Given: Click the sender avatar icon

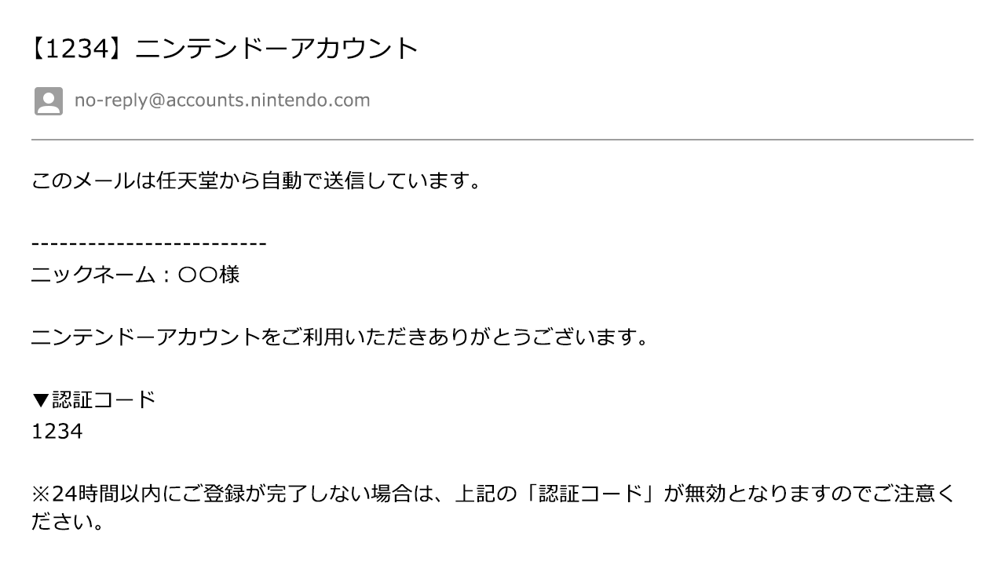Looking at the screenshot, I should point(49,101).
